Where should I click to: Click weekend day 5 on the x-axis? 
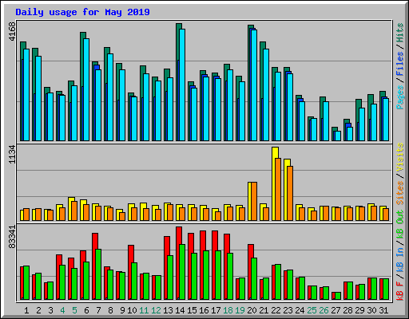click(x=74, y=310)
